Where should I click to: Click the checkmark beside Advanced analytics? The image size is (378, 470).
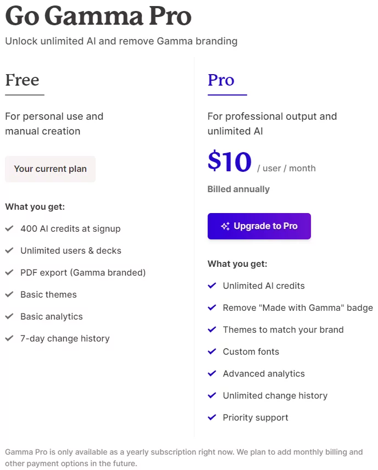(x=212, y=373)
